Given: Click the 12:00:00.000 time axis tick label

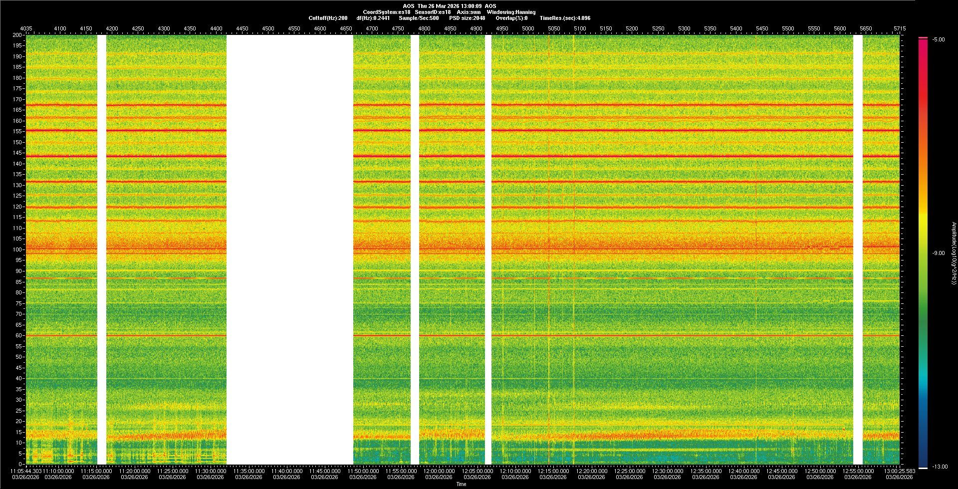Looking at the screenshot, I should [x=439, y=471].
